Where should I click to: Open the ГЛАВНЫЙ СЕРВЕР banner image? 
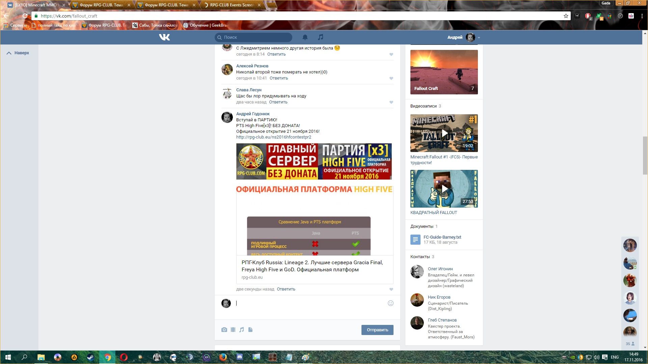click(314, 161)
